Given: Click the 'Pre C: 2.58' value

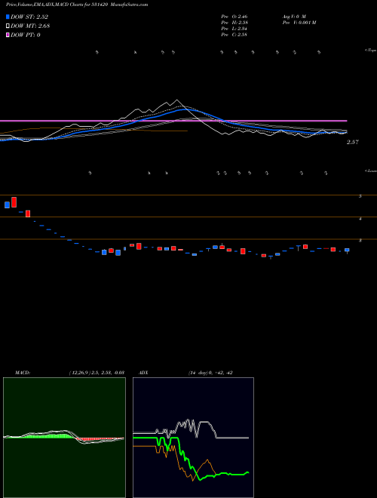Looking at the screenshot, I should click(x=234, y=35).
